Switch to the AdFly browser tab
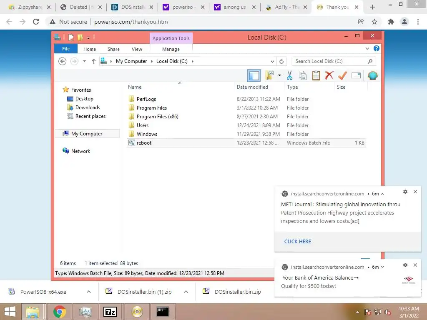The width and height of the screenshot is (427, 320). tap(286, 7)
